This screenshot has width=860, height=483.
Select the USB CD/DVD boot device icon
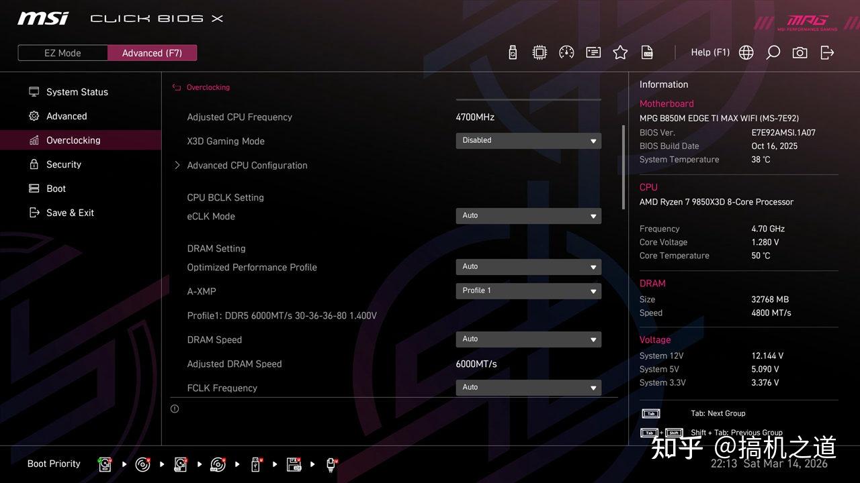[x=218, y=464]
